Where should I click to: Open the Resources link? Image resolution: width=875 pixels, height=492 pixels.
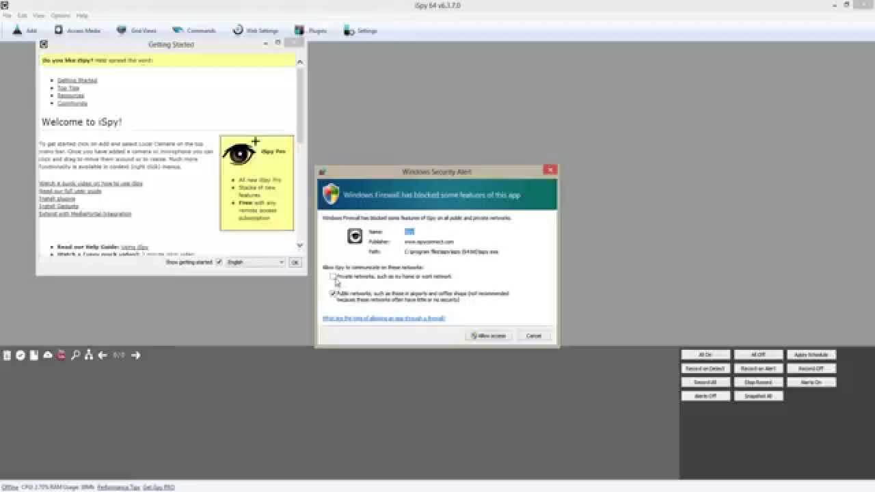coord(71,96)
